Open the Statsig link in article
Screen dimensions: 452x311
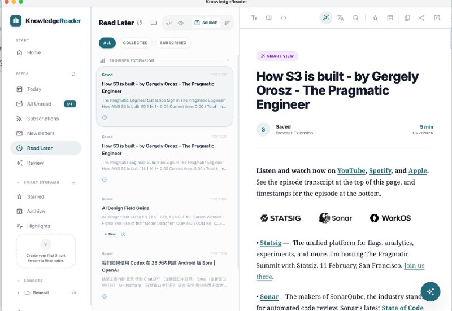pyautogui.click(x=271, y=243)
